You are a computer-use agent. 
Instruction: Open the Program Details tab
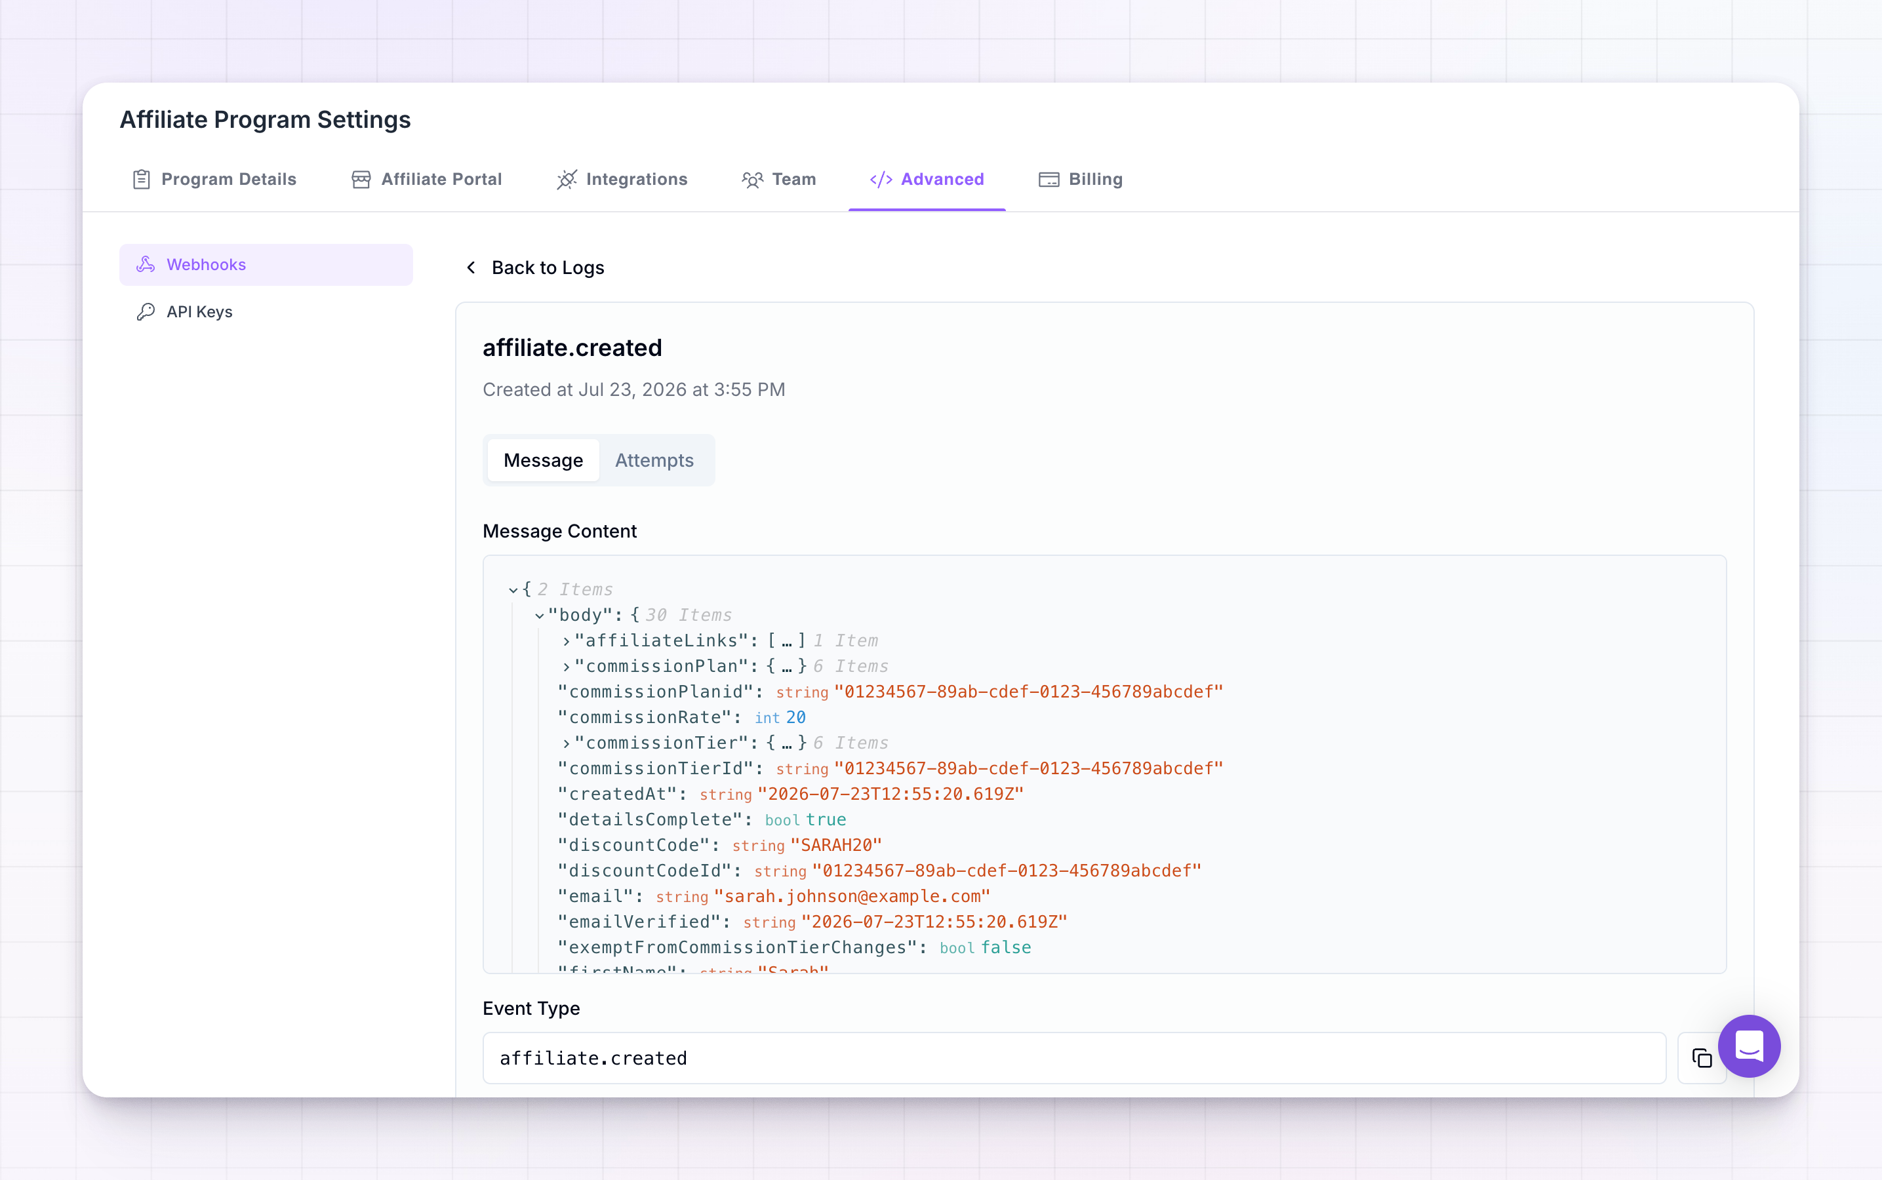pos(214,180)
